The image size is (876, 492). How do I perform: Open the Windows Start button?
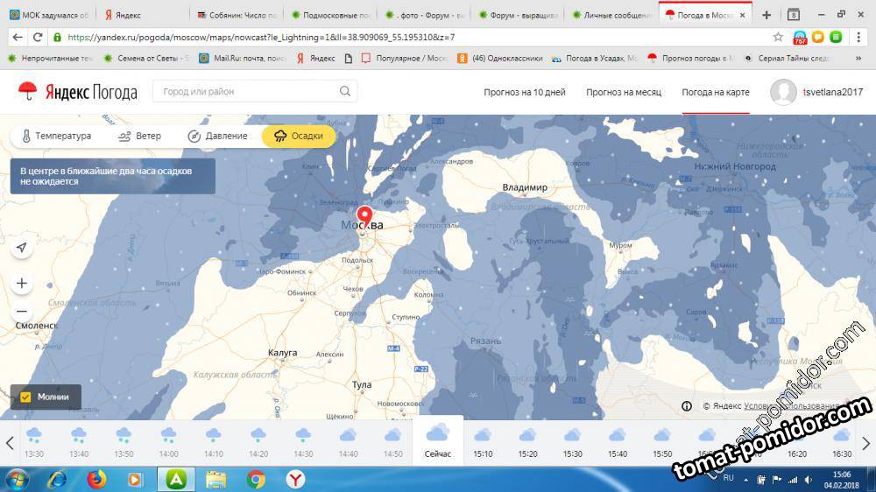tap(16, 480)
